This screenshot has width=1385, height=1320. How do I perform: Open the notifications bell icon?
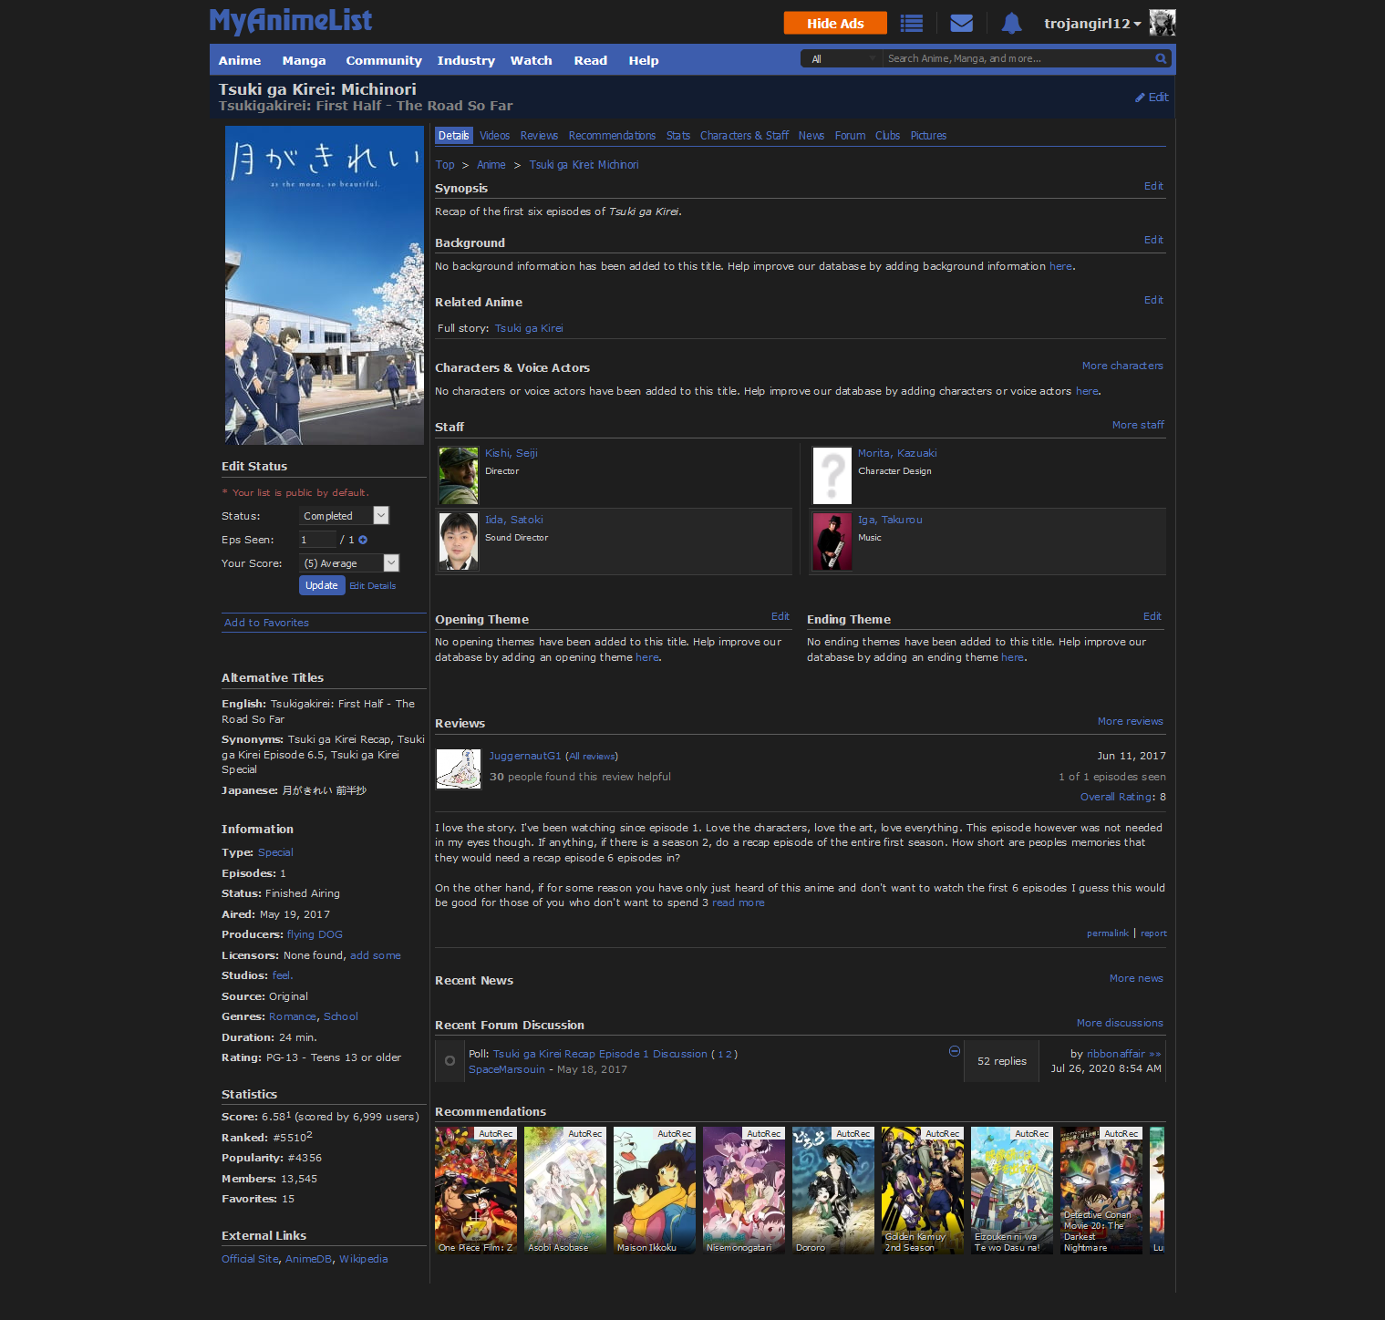1011,24
